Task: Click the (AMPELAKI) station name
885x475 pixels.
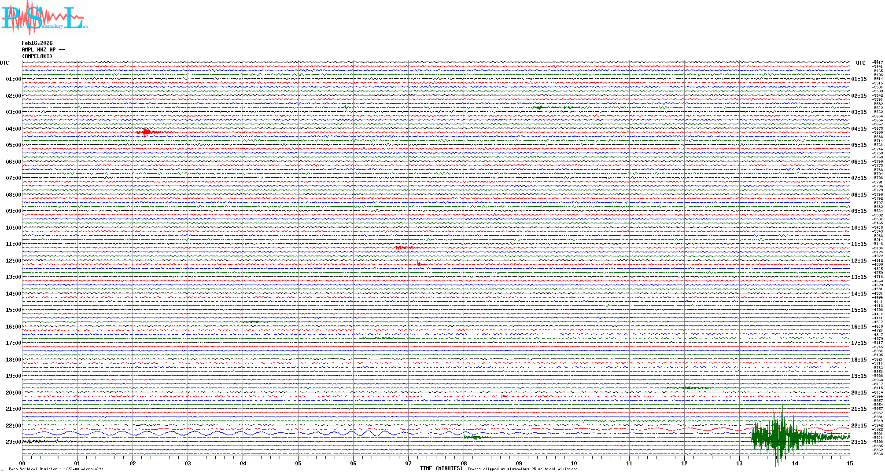Action: point(37,56)
